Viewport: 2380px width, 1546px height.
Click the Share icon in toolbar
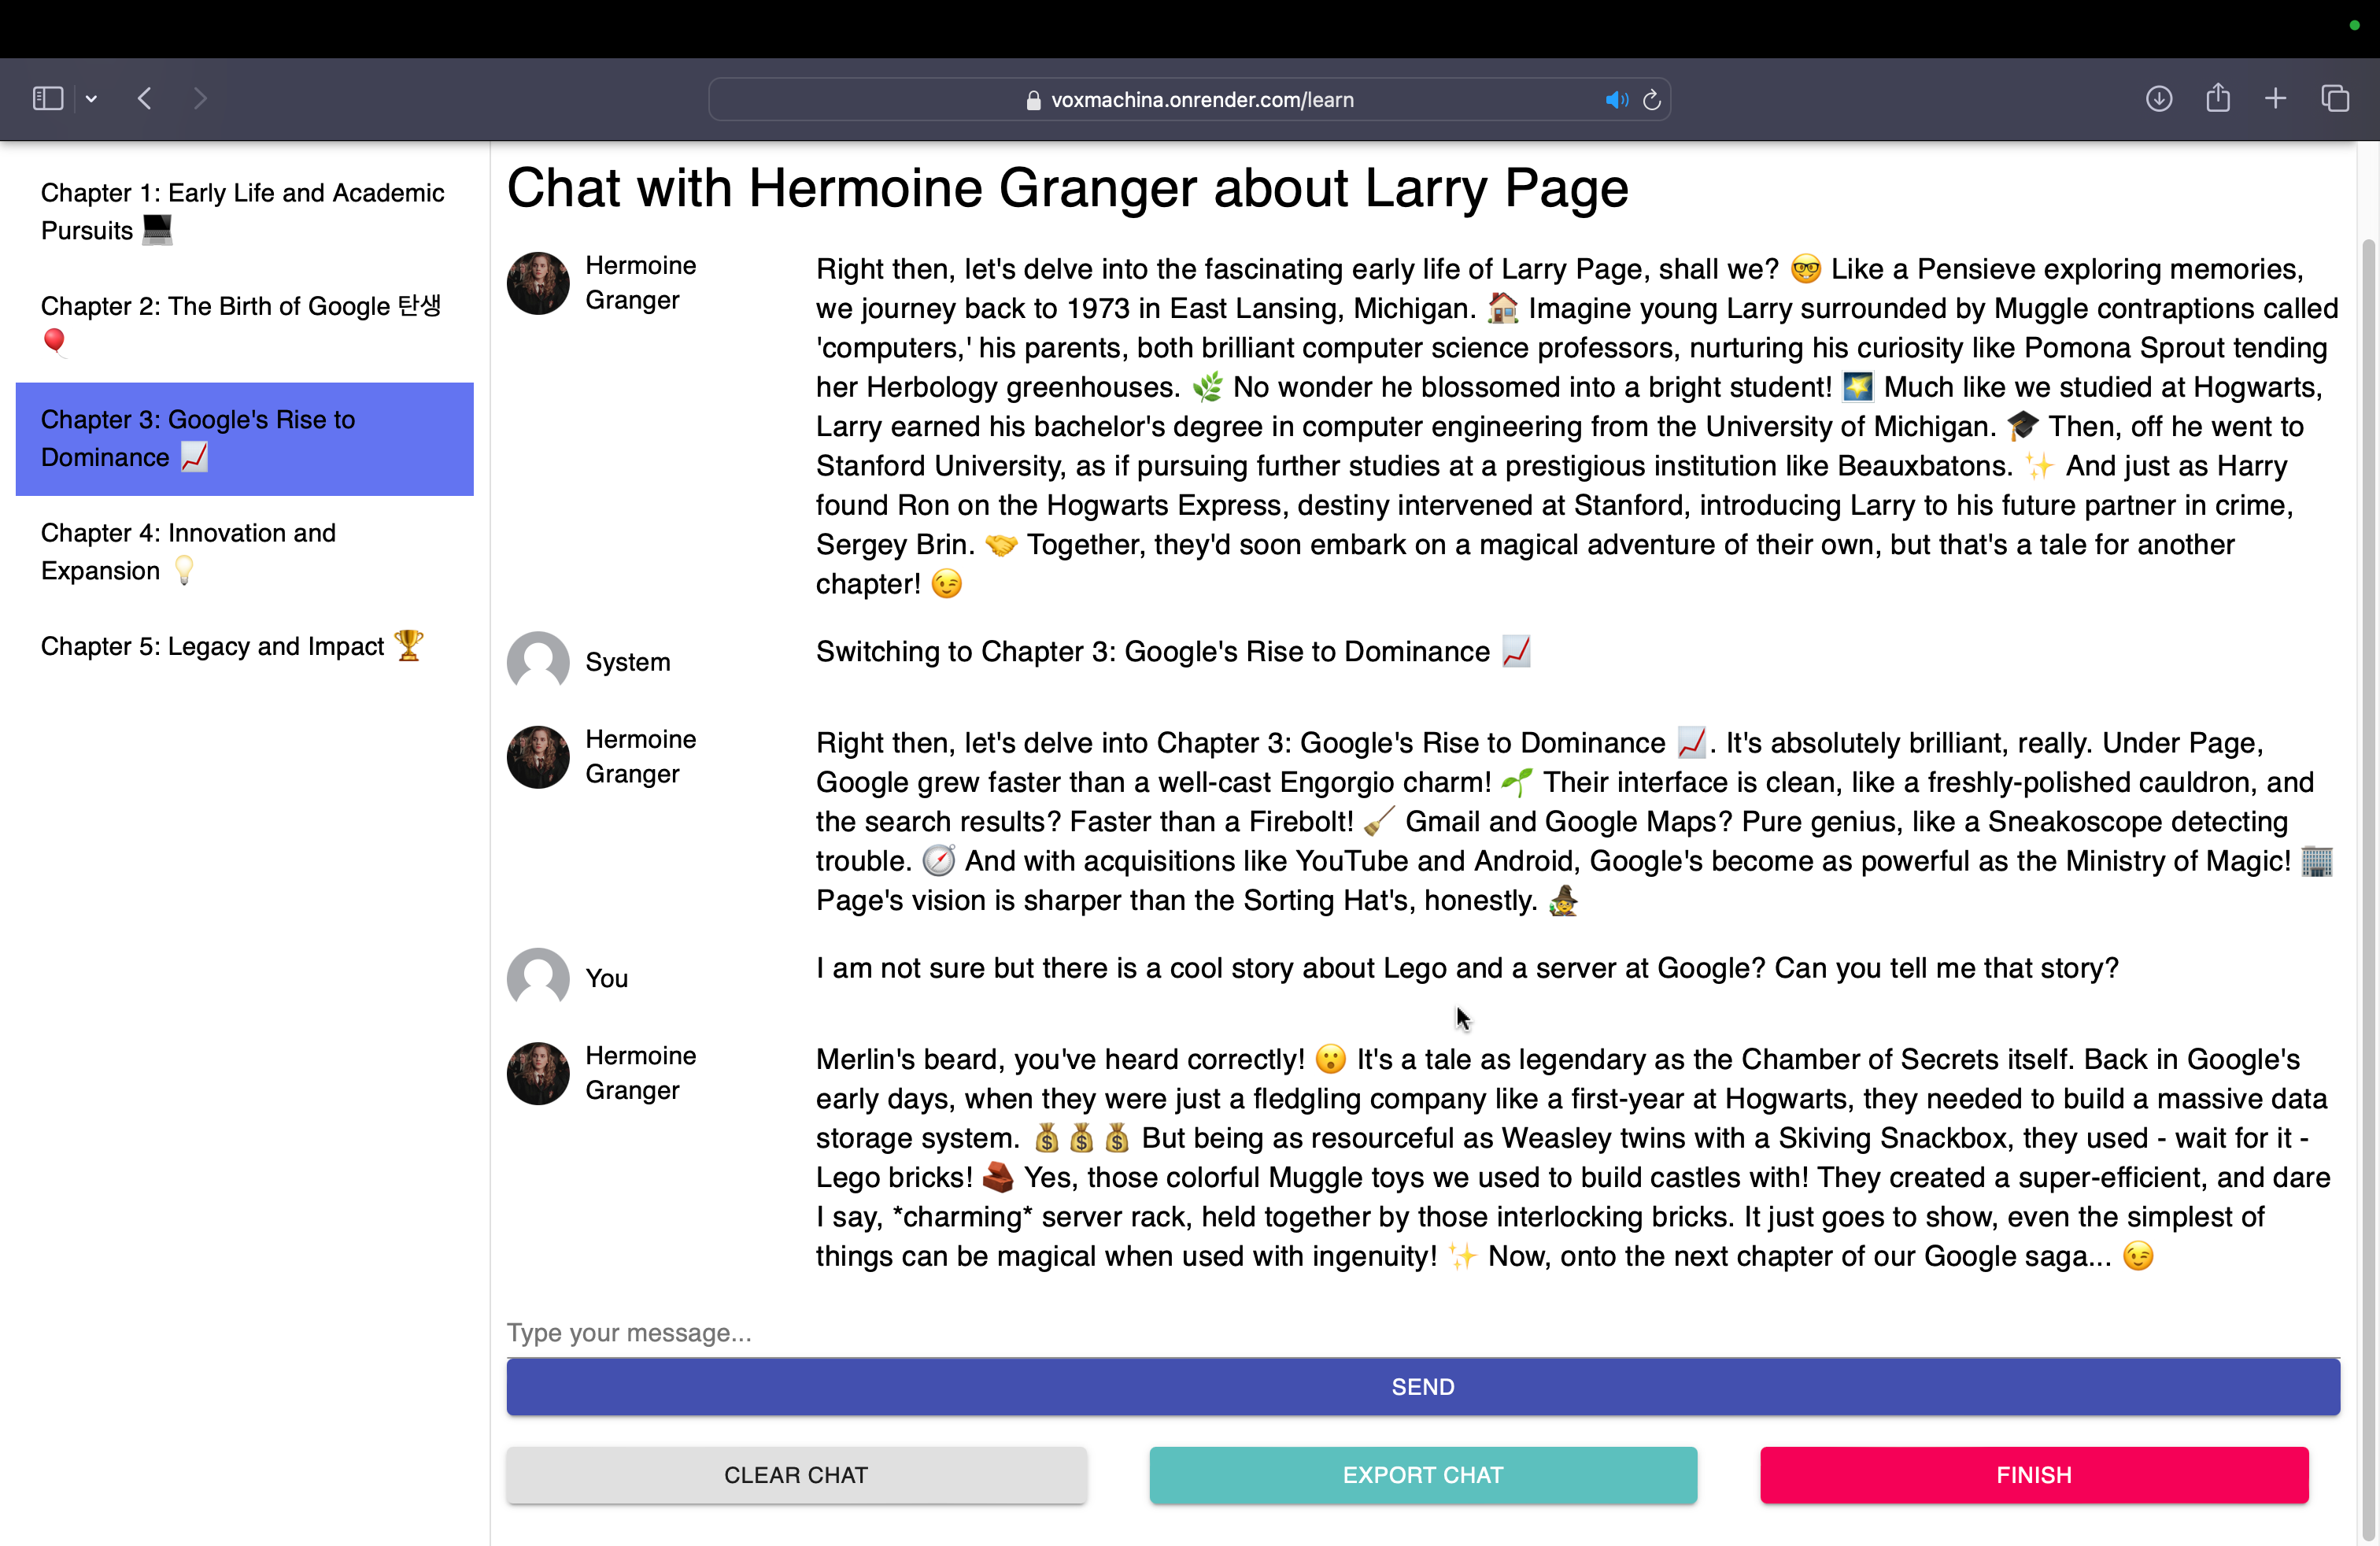point(2218,98)
